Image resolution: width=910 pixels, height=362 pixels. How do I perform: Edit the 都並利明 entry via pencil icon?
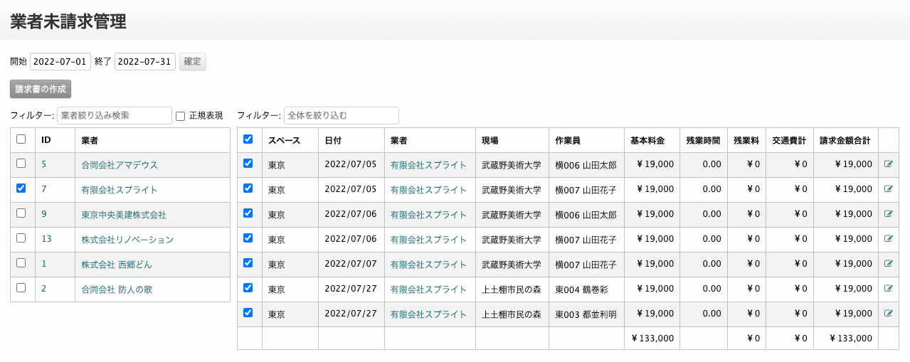[x=888, y=314]
